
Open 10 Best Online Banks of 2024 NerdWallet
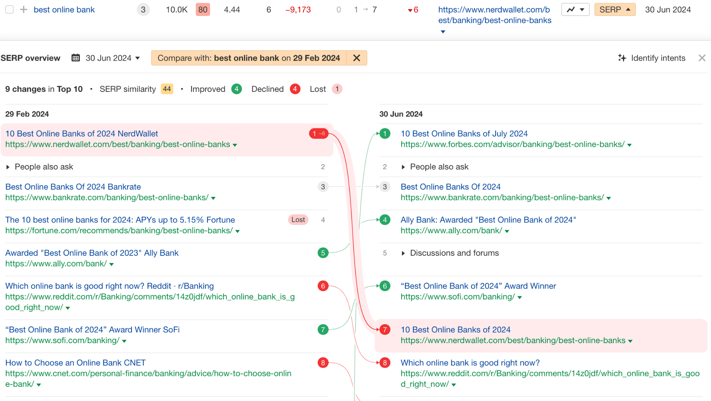[82, 133]
